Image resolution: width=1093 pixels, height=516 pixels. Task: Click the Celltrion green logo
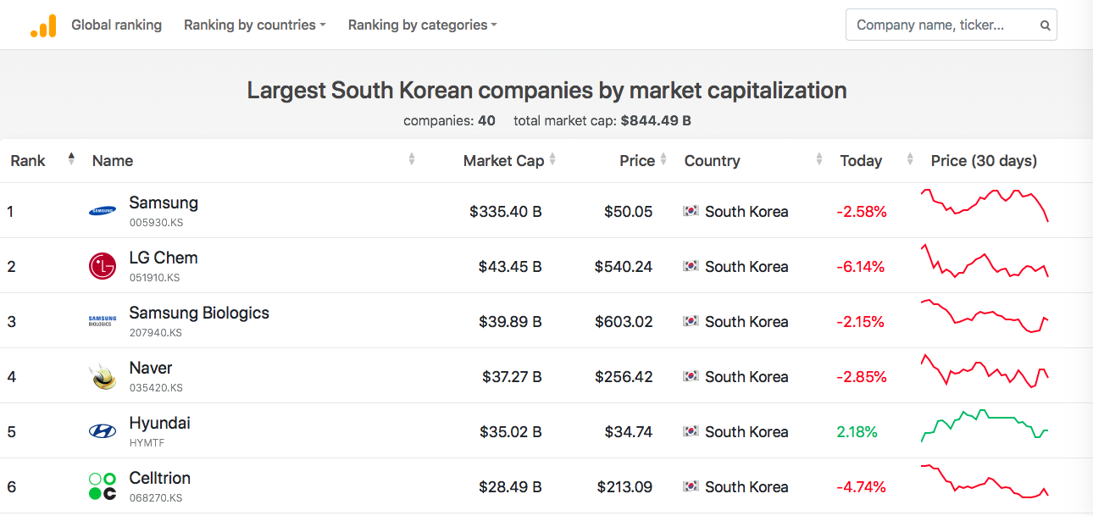103,486
